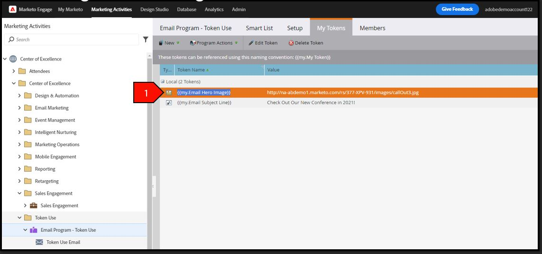Click the image token type icon for Email Hero Image
Screen dimensions: 542x254
(x=169, y=92)
